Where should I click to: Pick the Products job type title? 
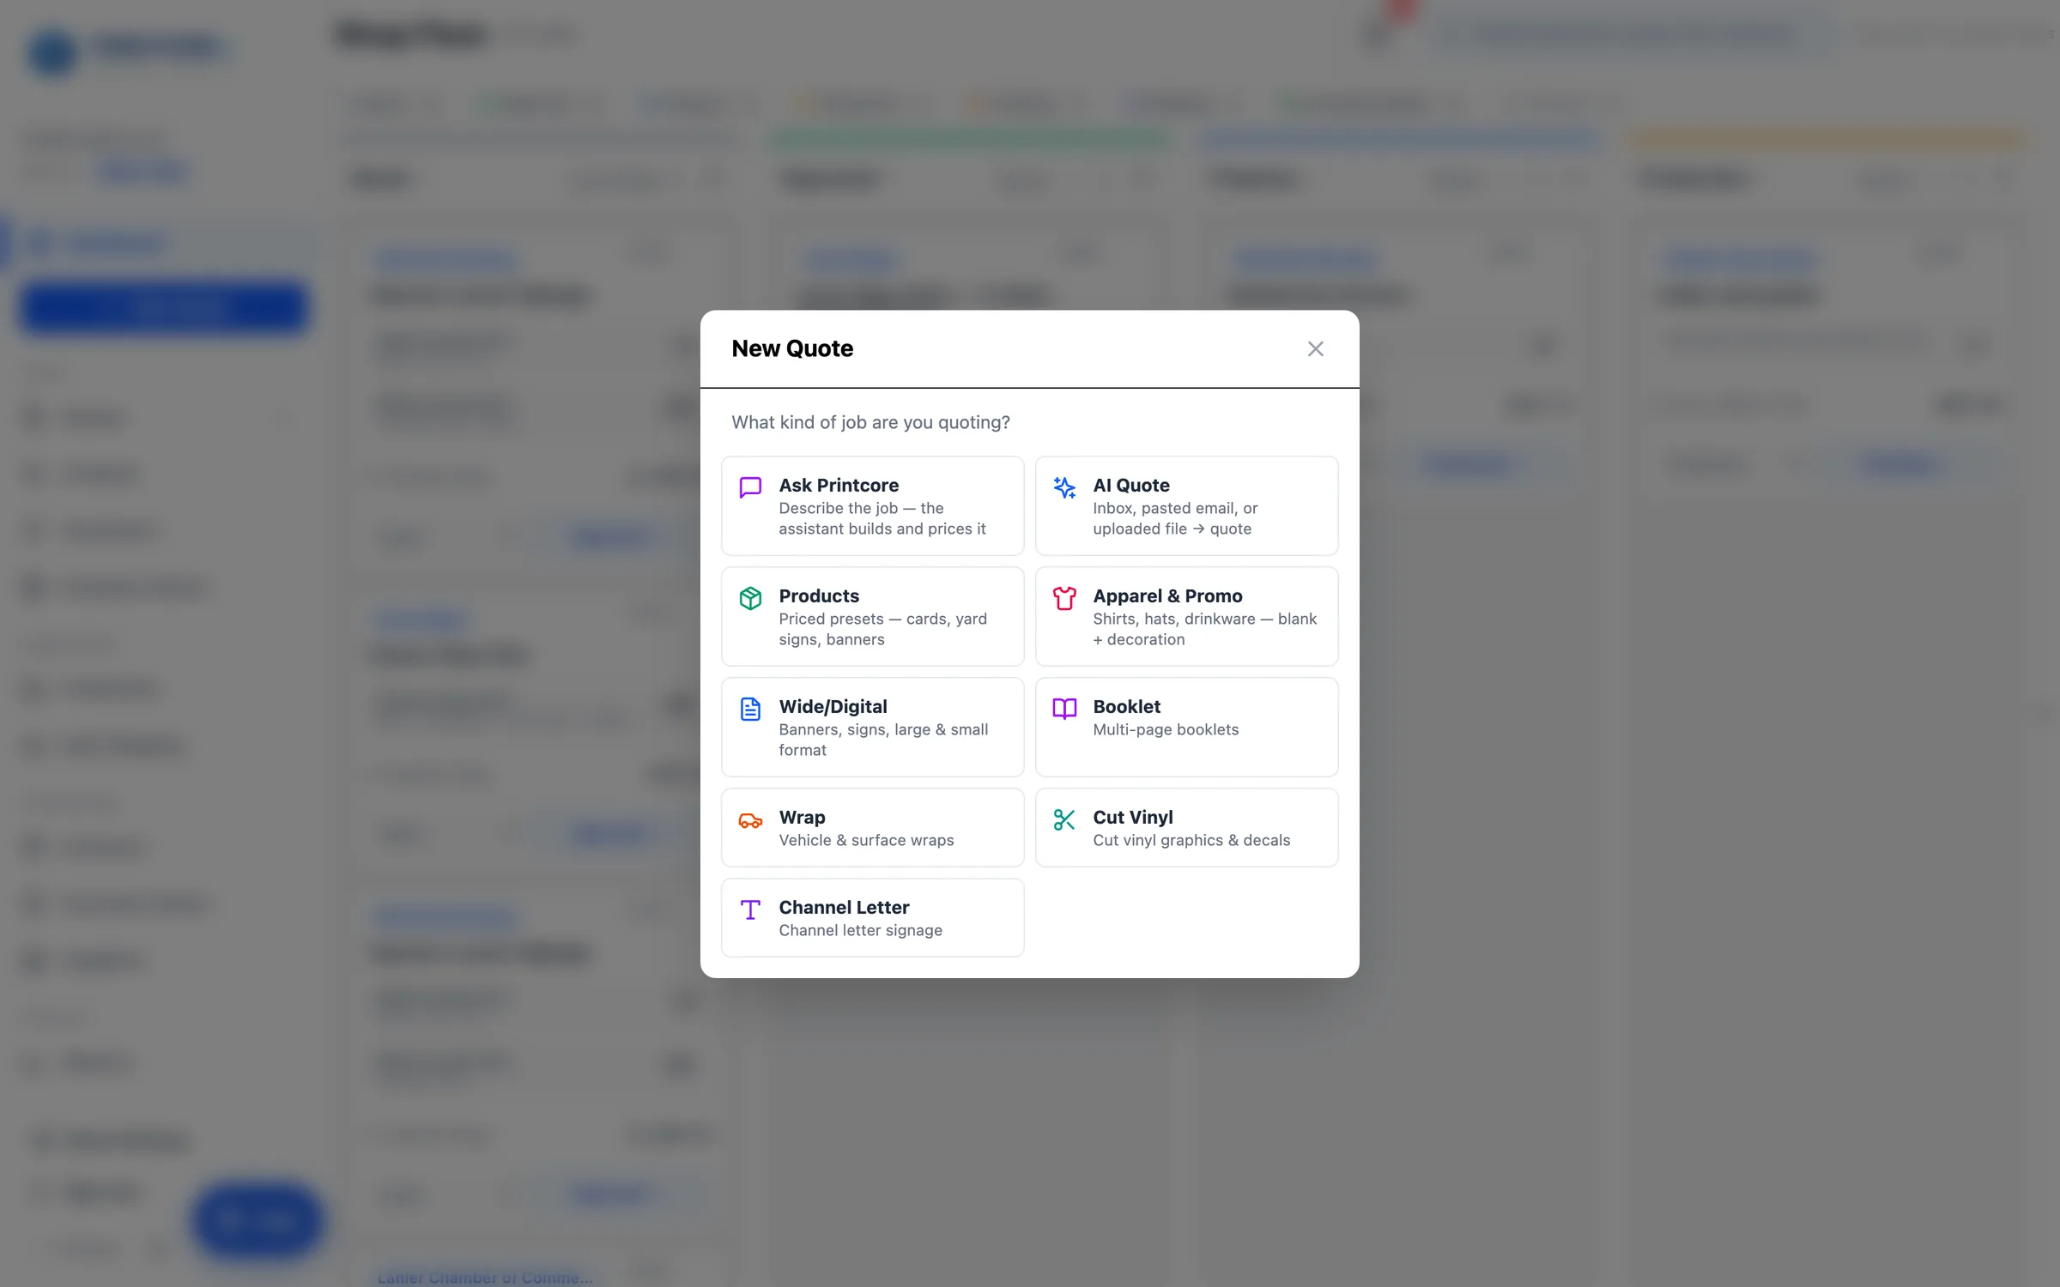click(x=819, y=595)
